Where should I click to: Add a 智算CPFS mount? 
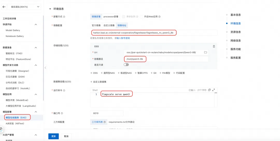pos(141,73)
